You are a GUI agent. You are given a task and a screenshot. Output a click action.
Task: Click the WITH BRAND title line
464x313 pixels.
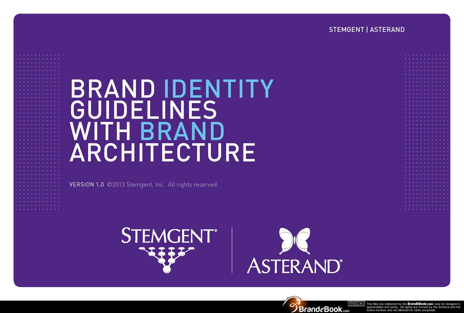(147, 131)
